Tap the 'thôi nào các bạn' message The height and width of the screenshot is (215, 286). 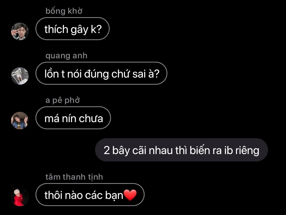90,194
